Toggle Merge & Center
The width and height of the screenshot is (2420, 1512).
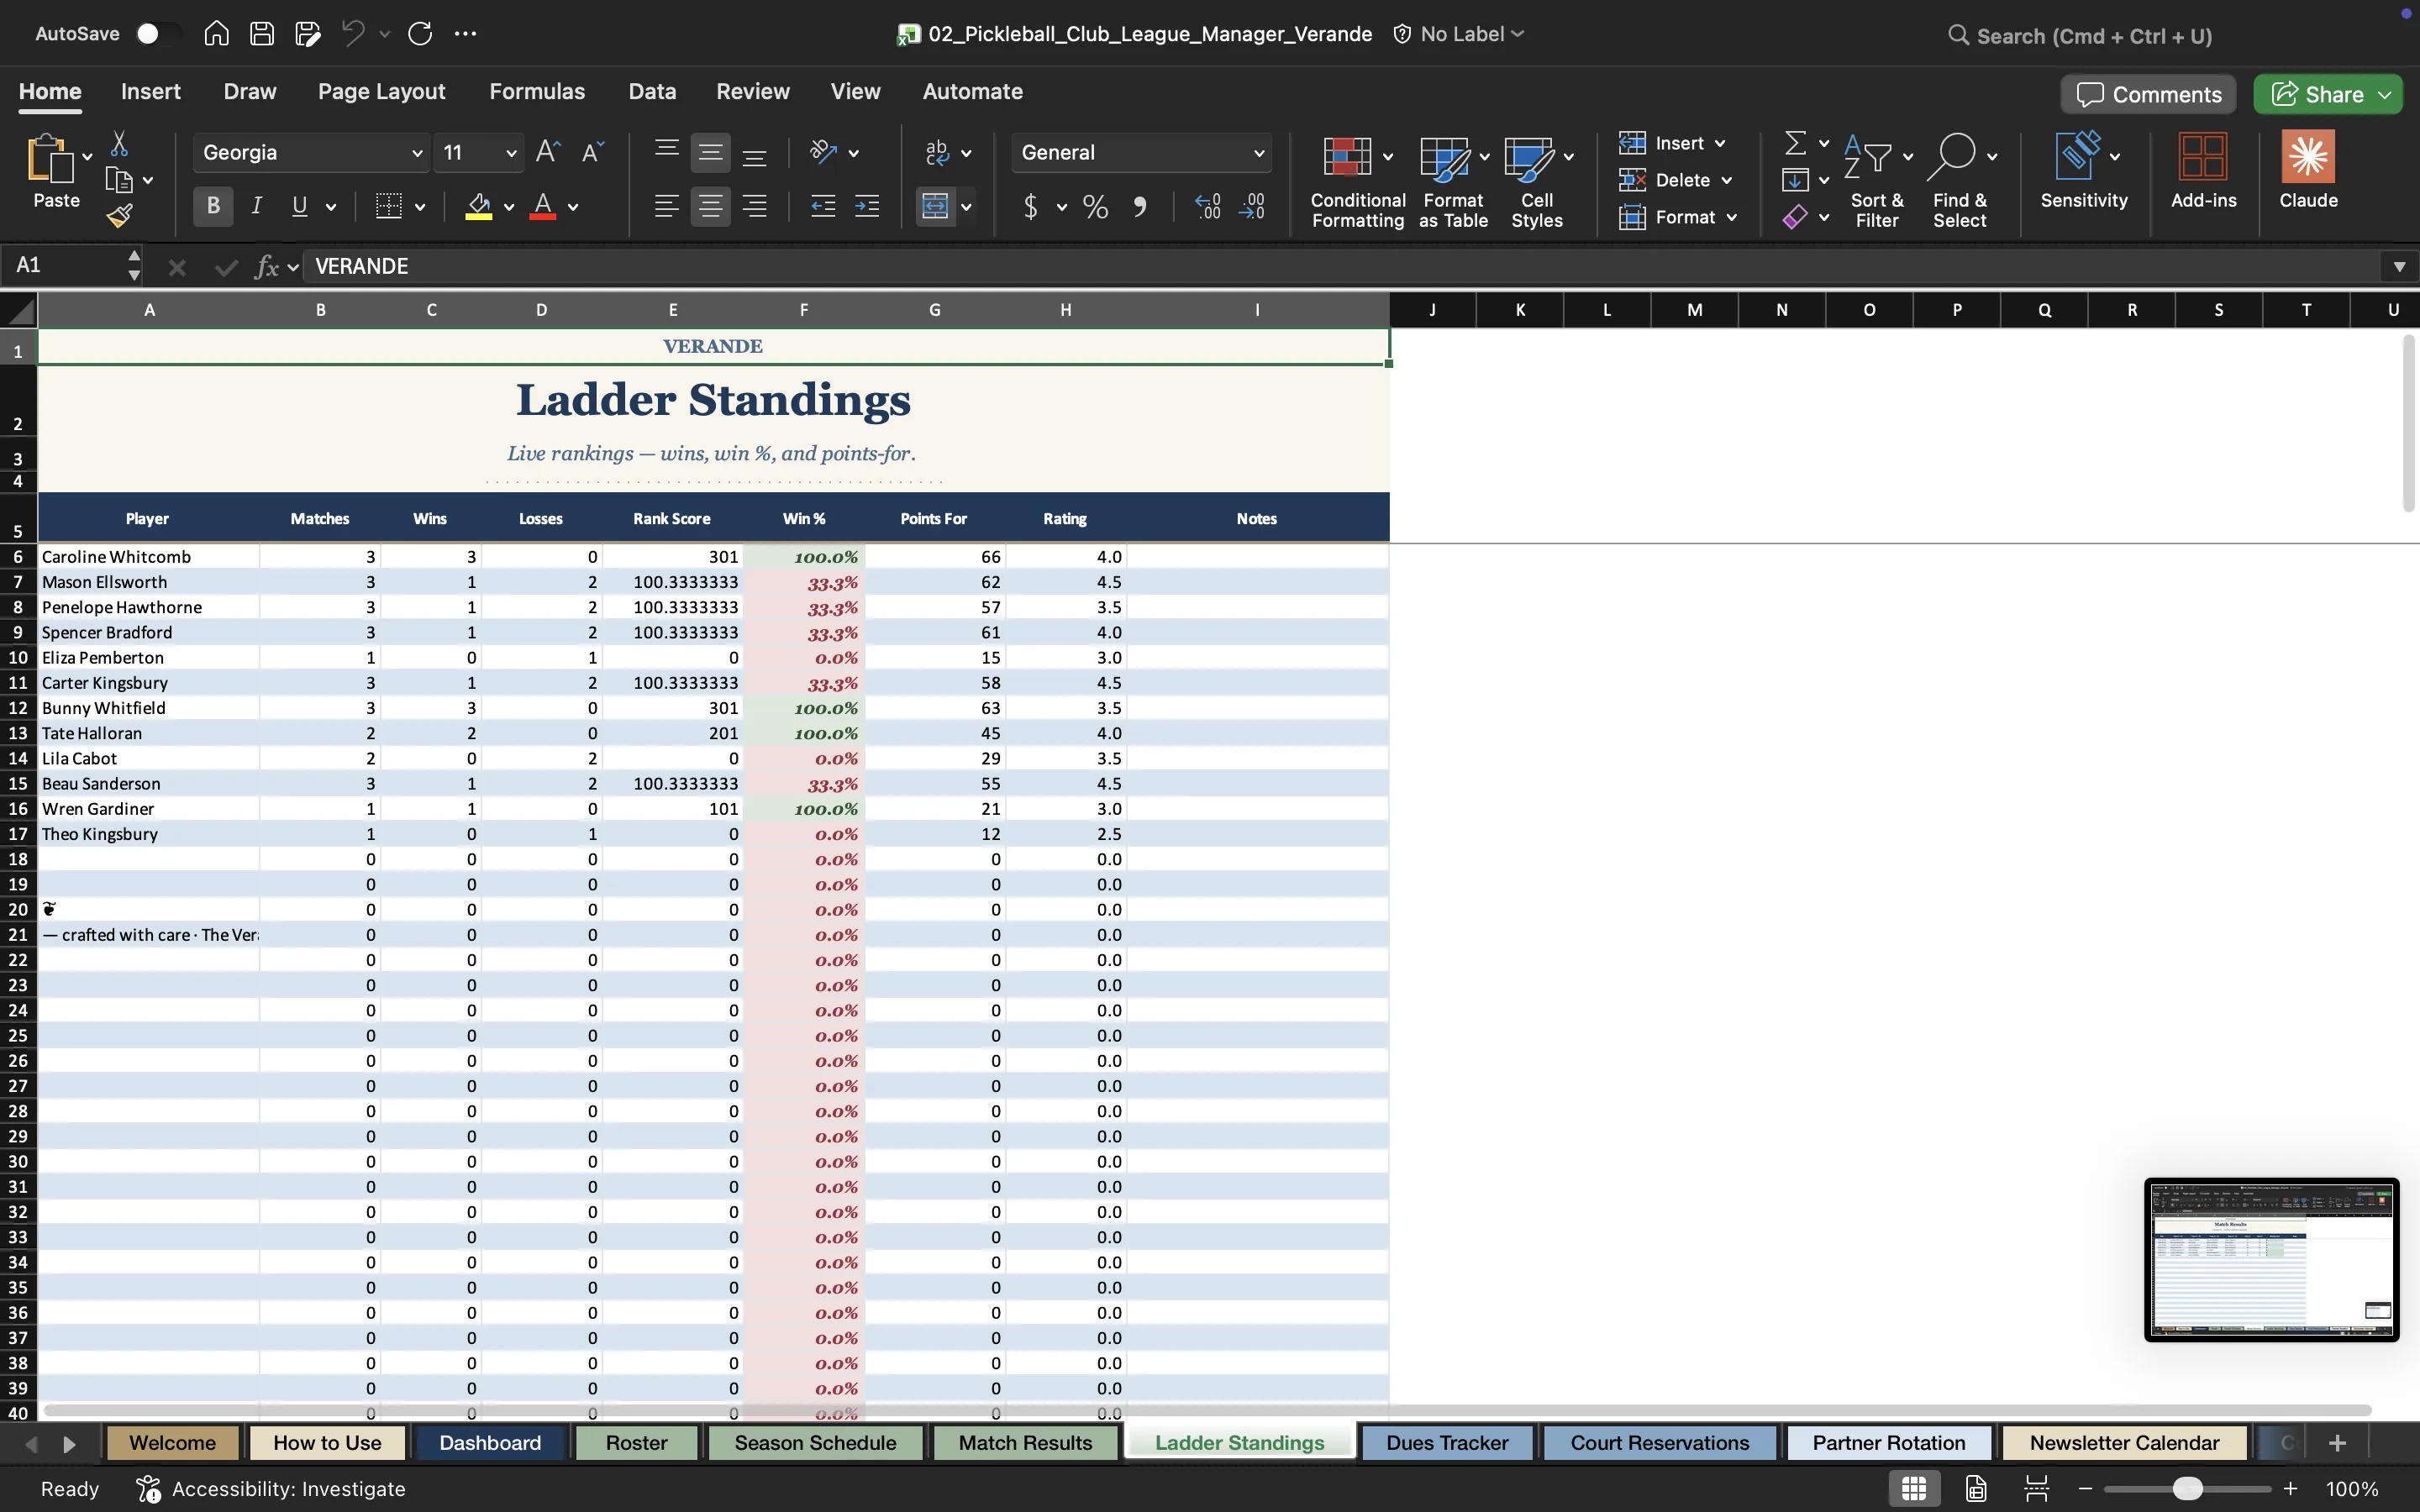point(935,207)
